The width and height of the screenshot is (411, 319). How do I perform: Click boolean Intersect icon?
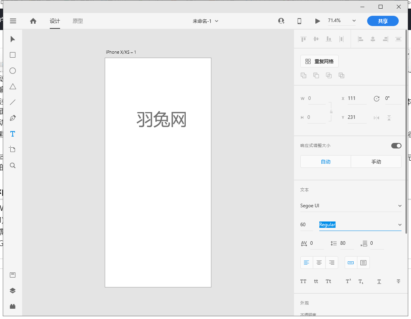click(329, 75)
